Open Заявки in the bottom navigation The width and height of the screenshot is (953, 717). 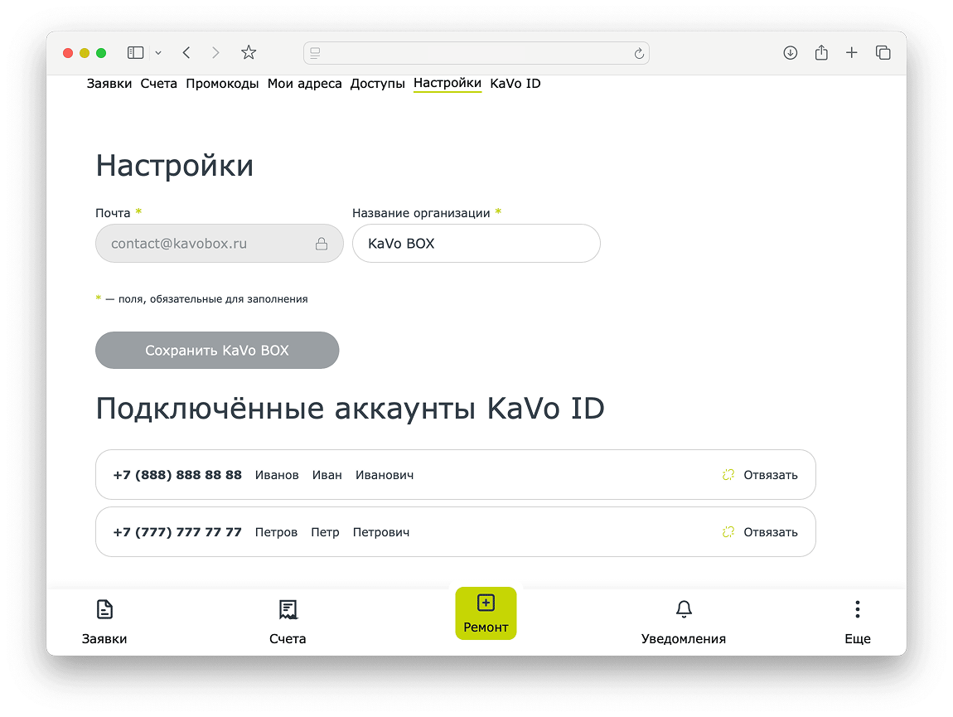tap(104, 623)
